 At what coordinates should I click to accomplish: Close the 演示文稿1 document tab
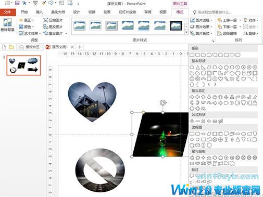tap(72, 47)
